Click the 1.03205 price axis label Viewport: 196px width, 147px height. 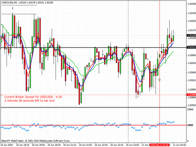click(192, 21)
